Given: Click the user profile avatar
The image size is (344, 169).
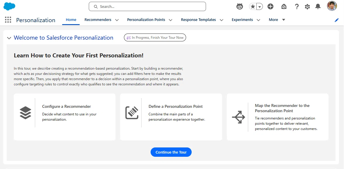Looking at the screenshot, I should tap(332, 6).
